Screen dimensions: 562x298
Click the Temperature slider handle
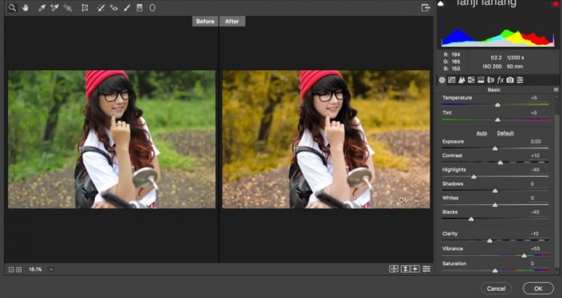[497, 104]
